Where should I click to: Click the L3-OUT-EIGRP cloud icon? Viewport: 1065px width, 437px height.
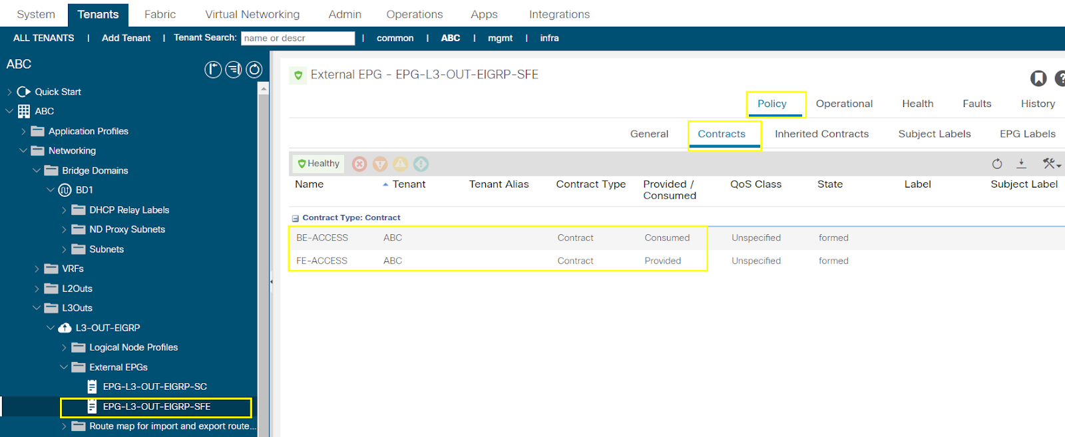click(65, 328)
